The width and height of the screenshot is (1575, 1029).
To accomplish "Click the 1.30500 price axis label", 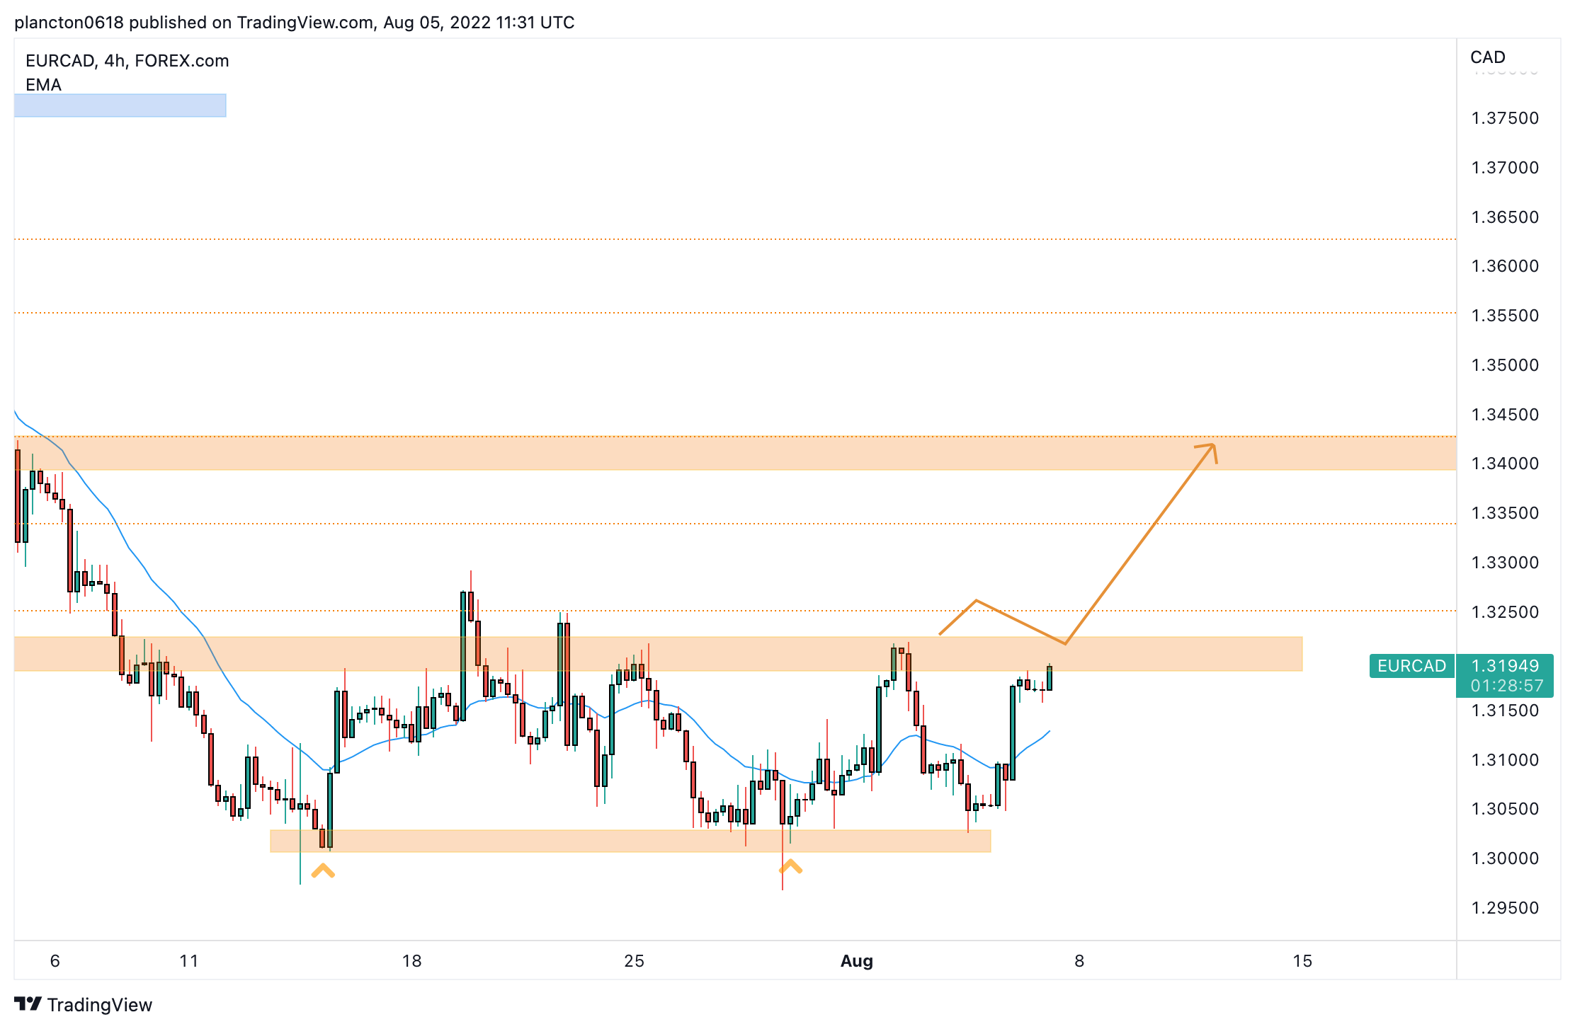I will [1505, 809].
